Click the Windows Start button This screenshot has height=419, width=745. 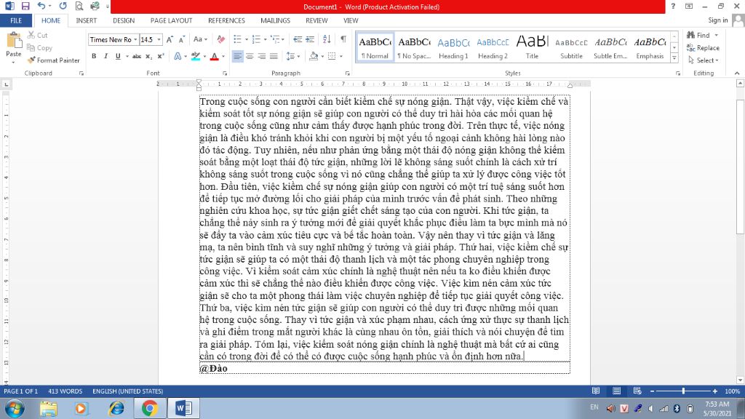(15, 409)
